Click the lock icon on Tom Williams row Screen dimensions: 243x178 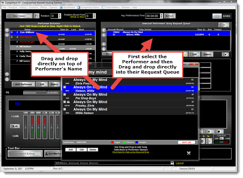13,32
